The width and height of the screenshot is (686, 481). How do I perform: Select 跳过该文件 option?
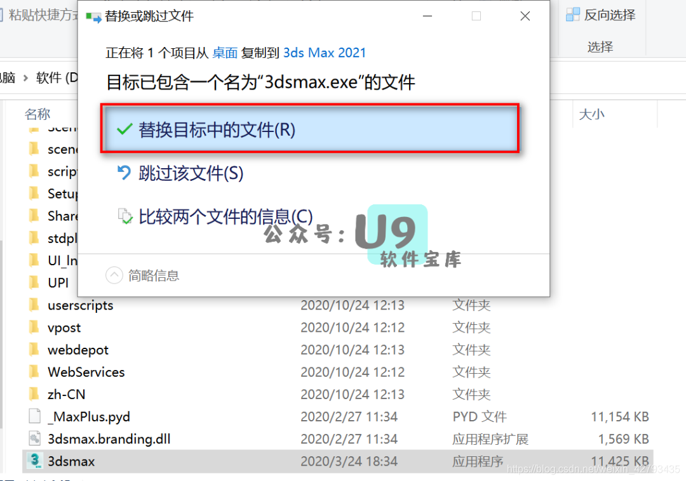[191, 172]
